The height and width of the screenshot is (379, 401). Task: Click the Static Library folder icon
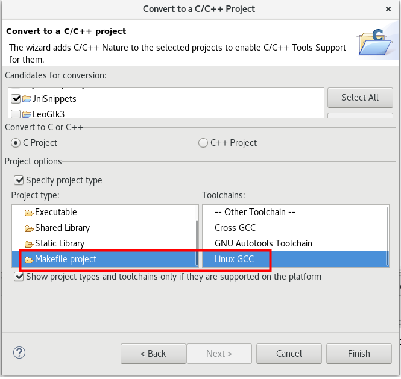click(x=28, y=244)
